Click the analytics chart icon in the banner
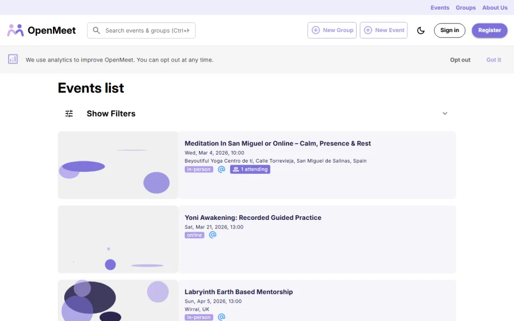 coord(13,59)
